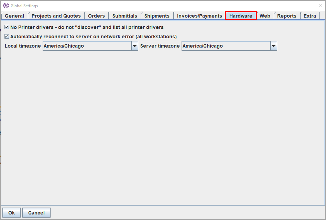This screenshot has height=220, width=326.
Task: Click the Local timezone dropdown arrow
Action: 134,46
